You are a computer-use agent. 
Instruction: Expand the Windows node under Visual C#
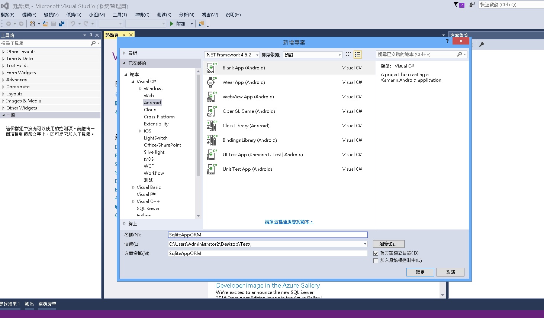pyautogui.click(x=140, y=89)
